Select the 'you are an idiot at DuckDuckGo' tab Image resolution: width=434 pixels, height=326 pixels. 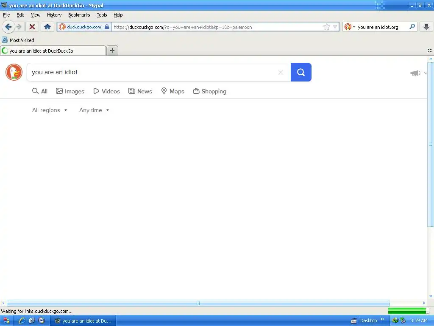pyautogui.click(x=53, y=51)
